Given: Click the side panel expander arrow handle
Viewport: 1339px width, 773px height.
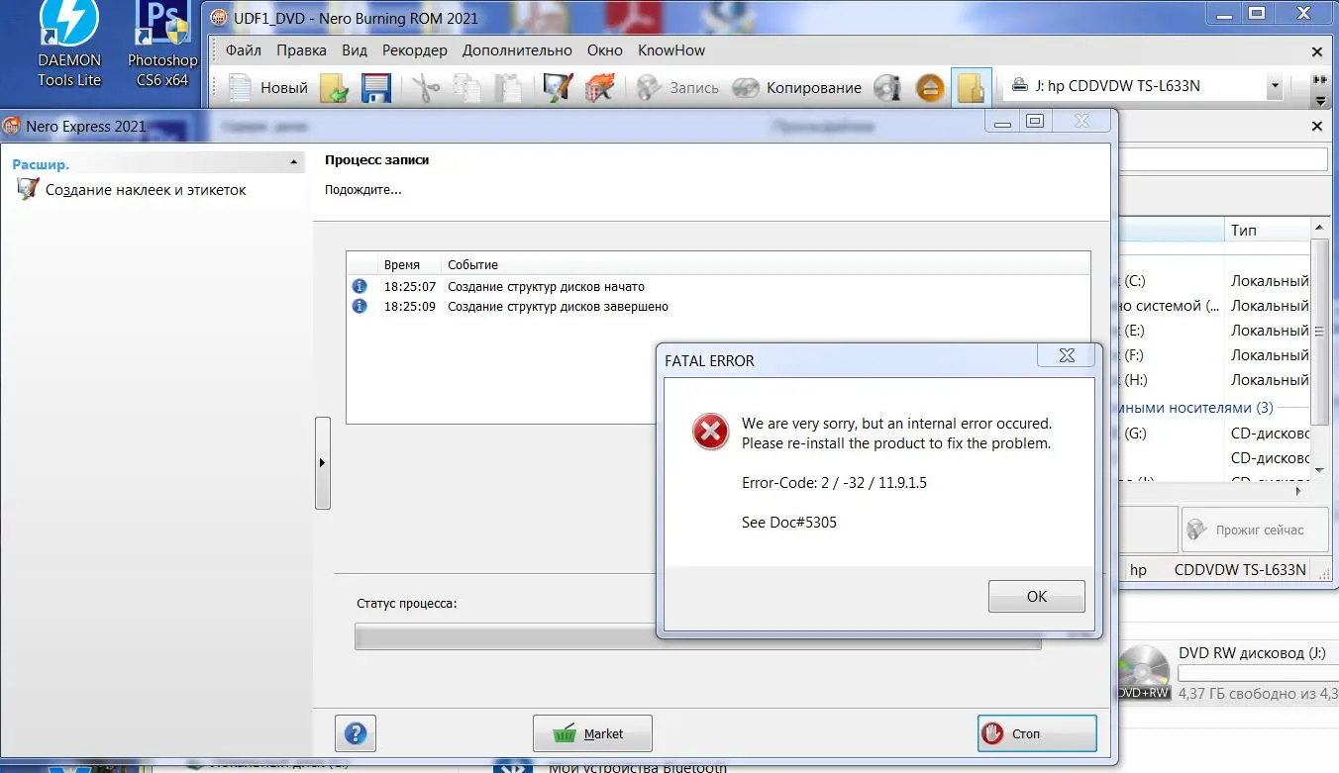Looking at the screenshot, I should click(x=322, y=463).
